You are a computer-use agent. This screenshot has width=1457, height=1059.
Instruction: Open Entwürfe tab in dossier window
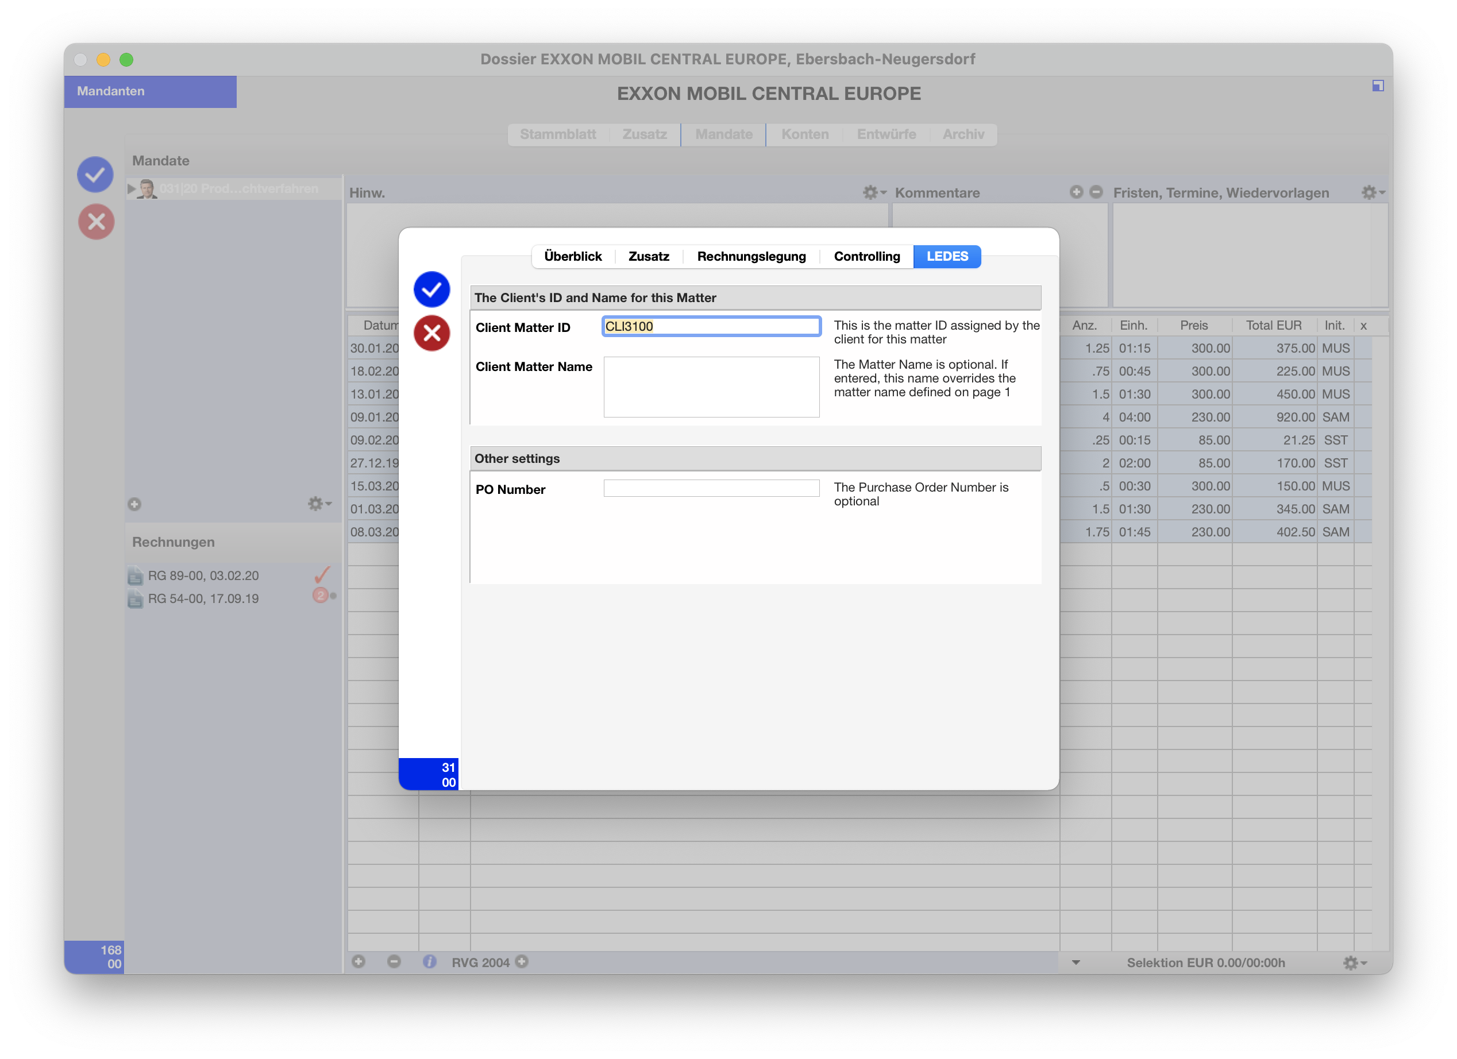pyautogui.click(x=886, y=134)
